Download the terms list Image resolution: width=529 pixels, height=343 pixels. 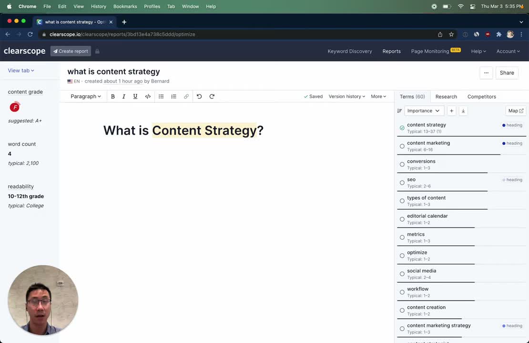coord(463,111)
